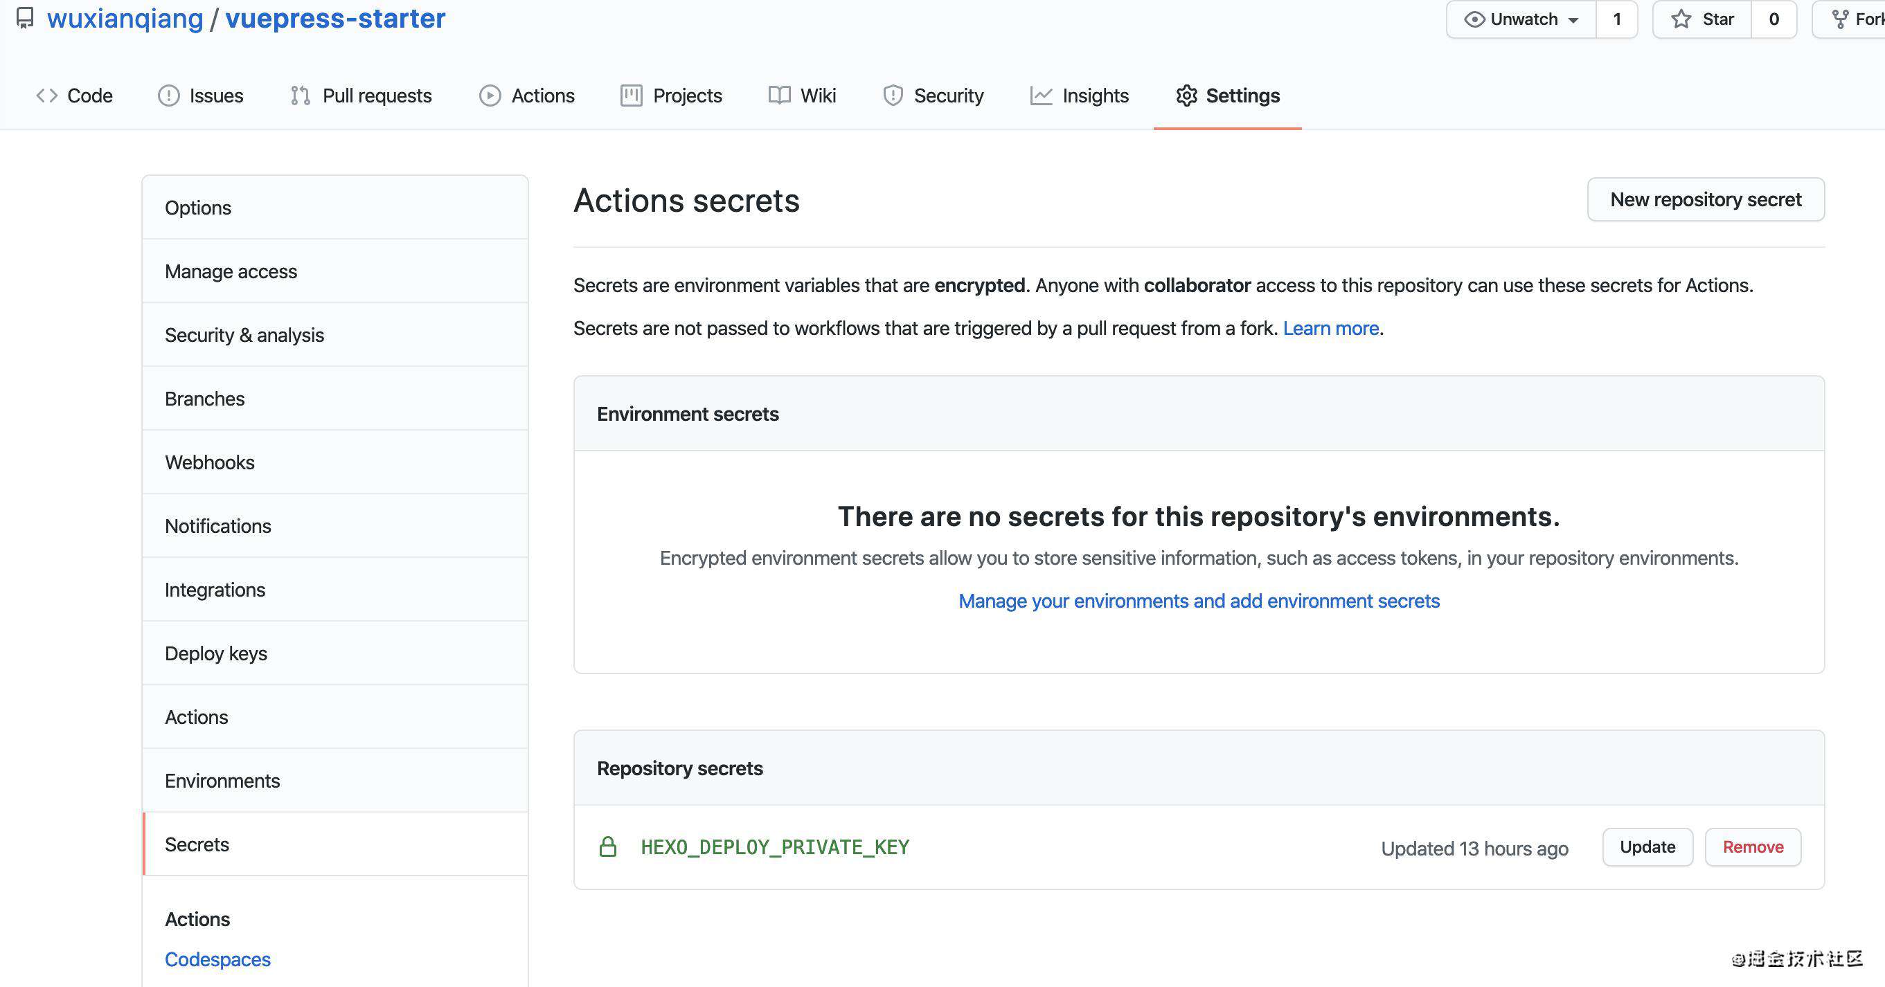1885x987 pixels.
Task: Click the Actions secrets page heading
Action: point(686,200)
